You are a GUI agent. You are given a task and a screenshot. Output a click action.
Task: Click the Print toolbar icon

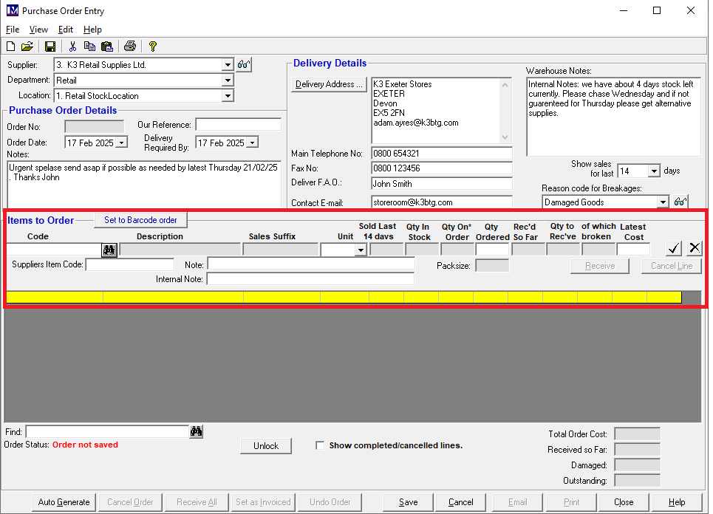(x=130, y=47)
